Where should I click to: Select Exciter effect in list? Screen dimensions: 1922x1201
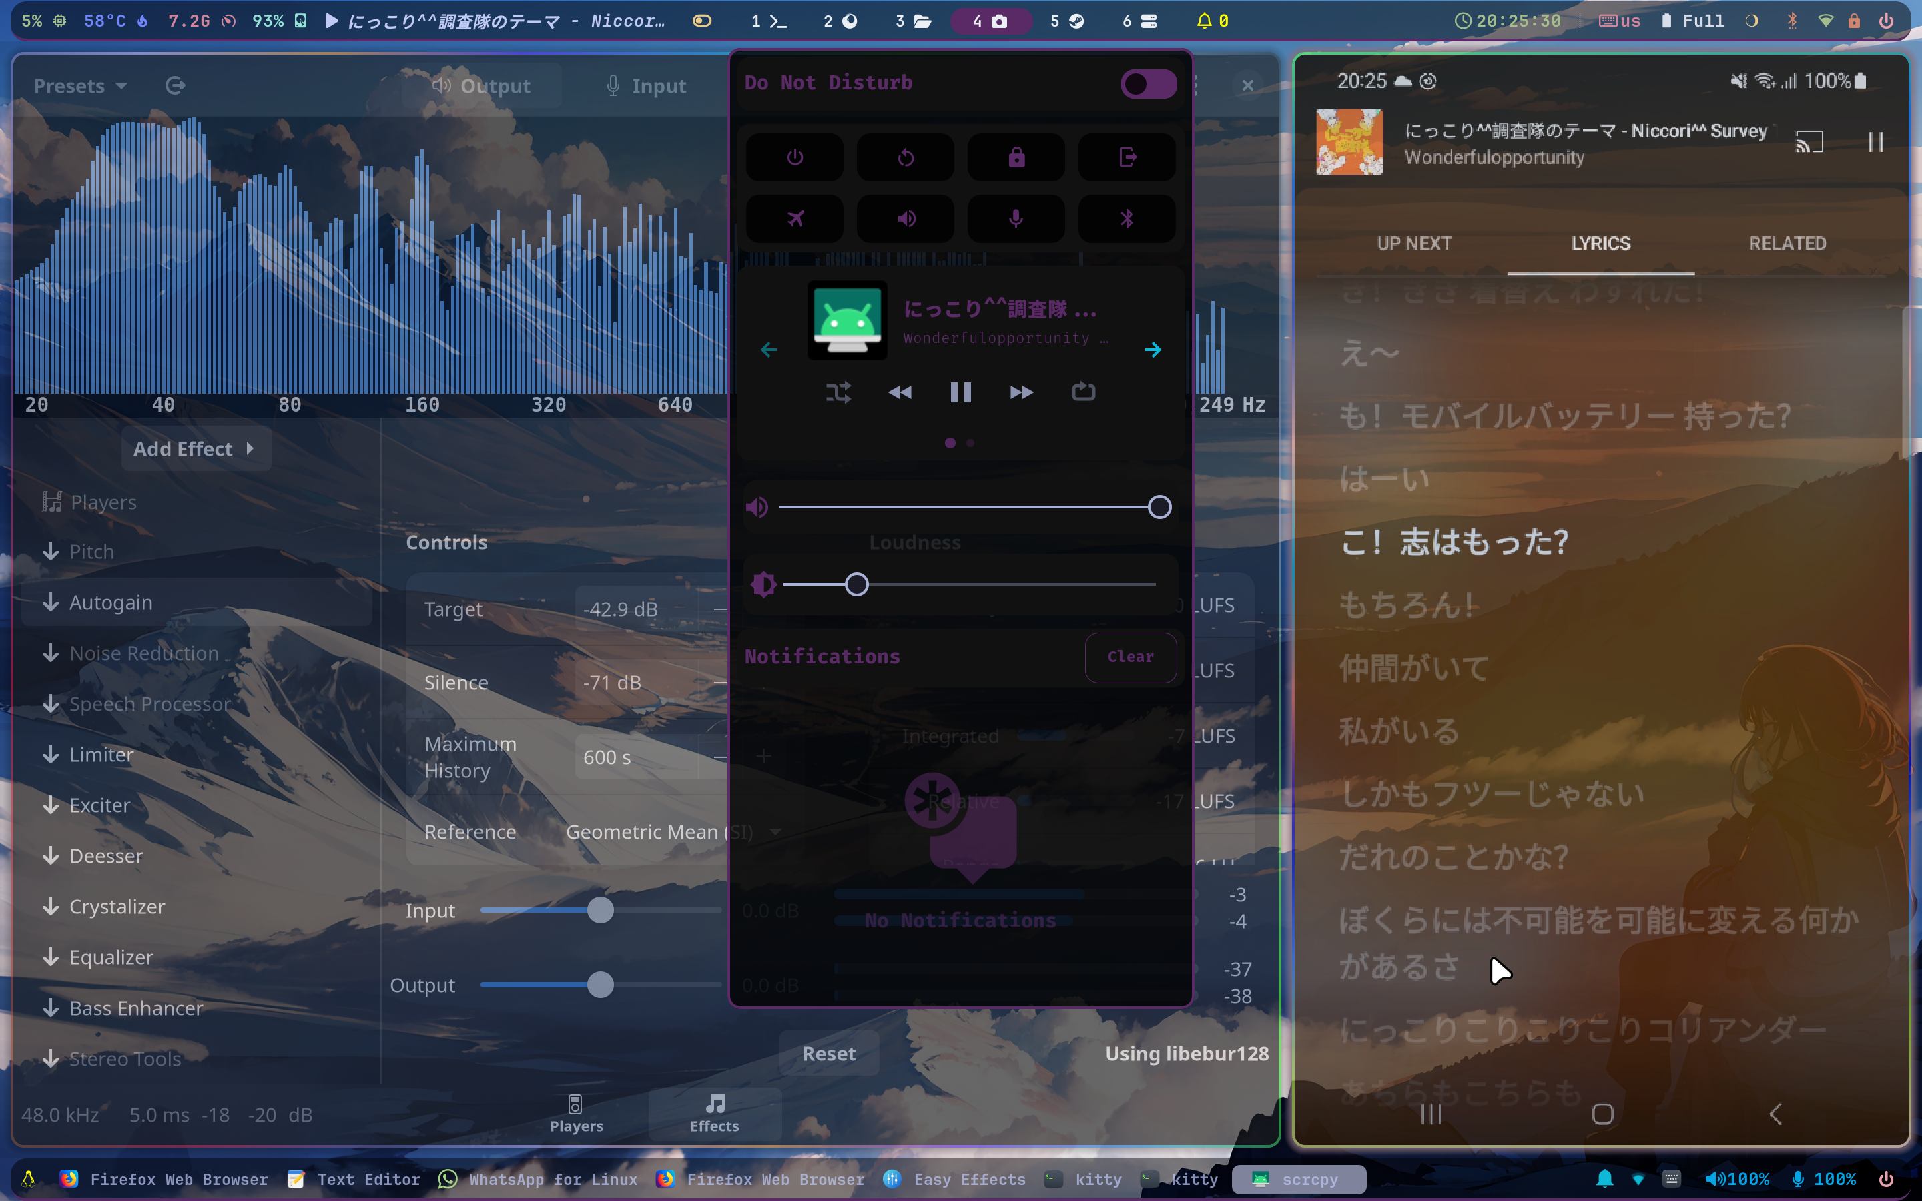pyautogui.click(x=196, y=806)
